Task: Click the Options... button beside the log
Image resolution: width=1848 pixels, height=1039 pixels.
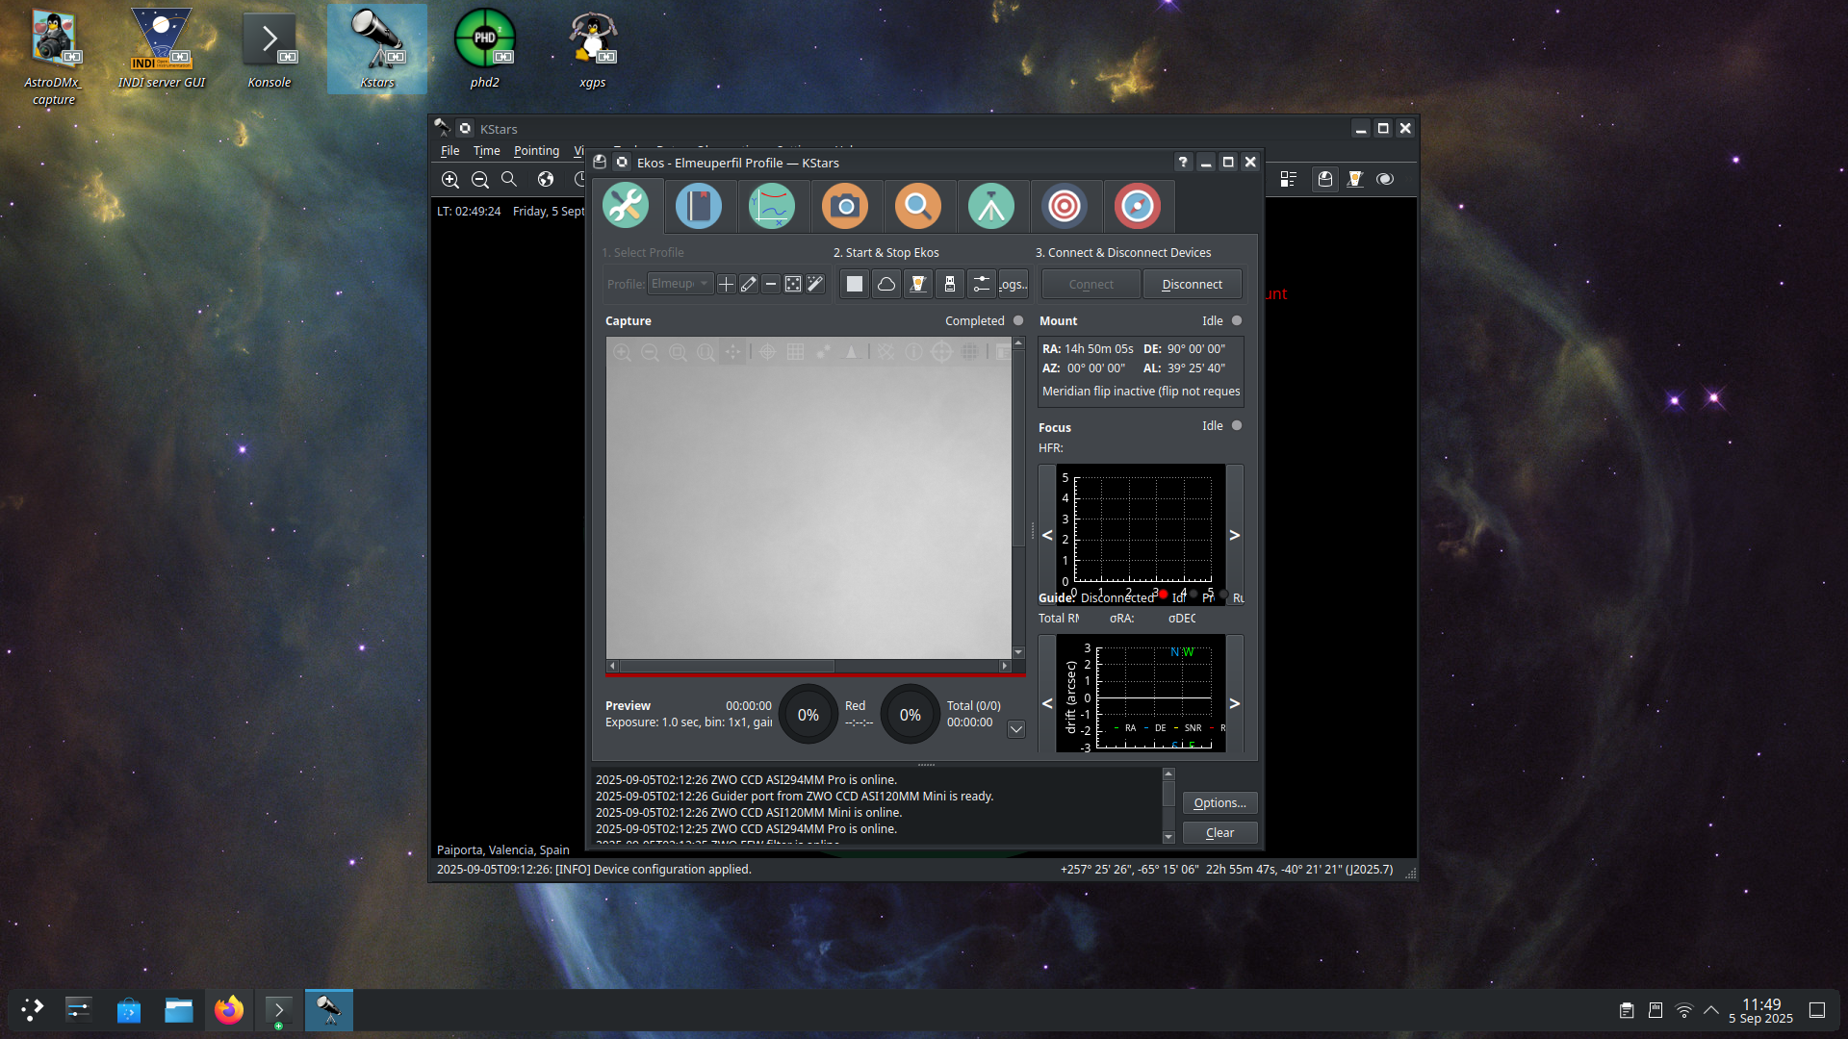Action: pos(1219,802)
